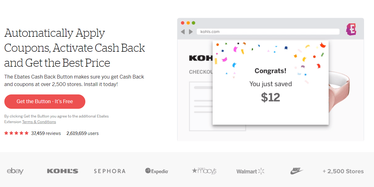Screen dimensions: 374x187
Task: Select the Expedia store logo
Action: click(x=156, y=171)
